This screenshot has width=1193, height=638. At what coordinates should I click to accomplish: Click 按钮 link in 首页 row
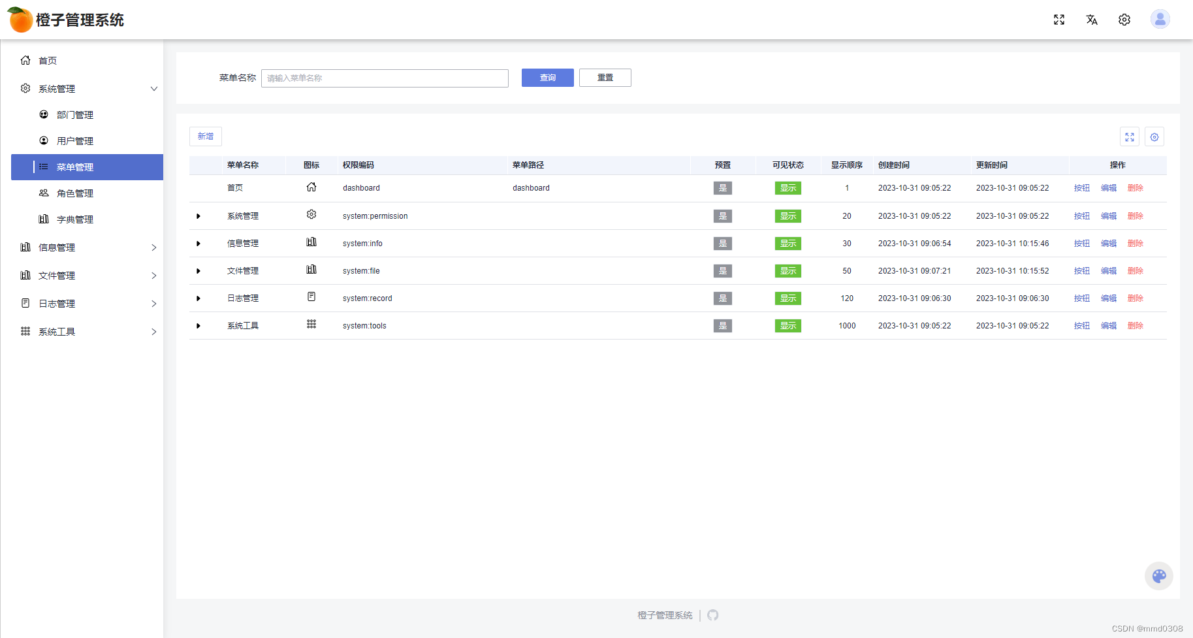point(1082,188)
